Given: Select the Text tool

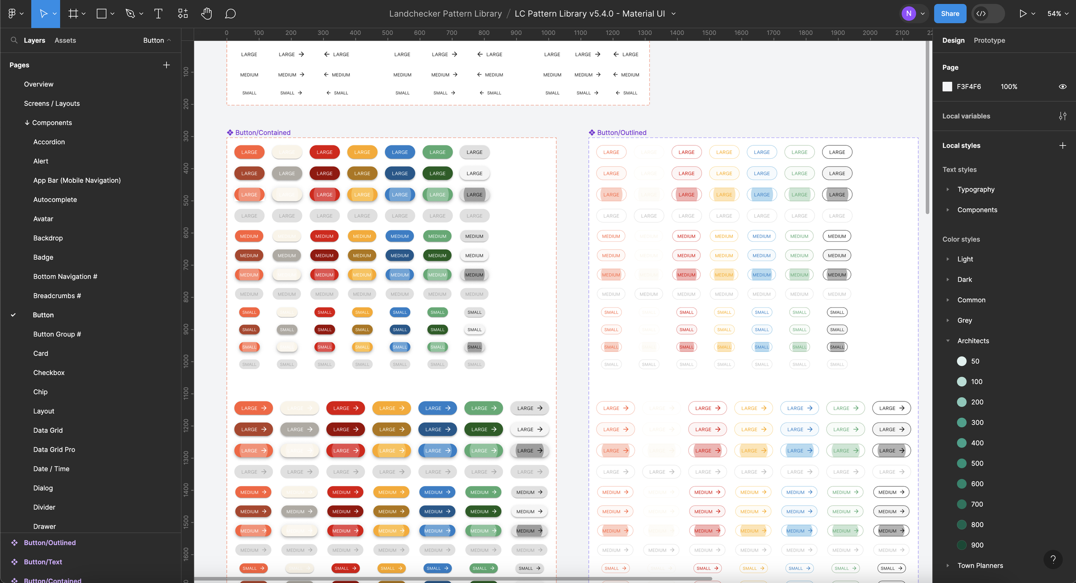Looking at the screenshot, I should (x=158, y=13).
